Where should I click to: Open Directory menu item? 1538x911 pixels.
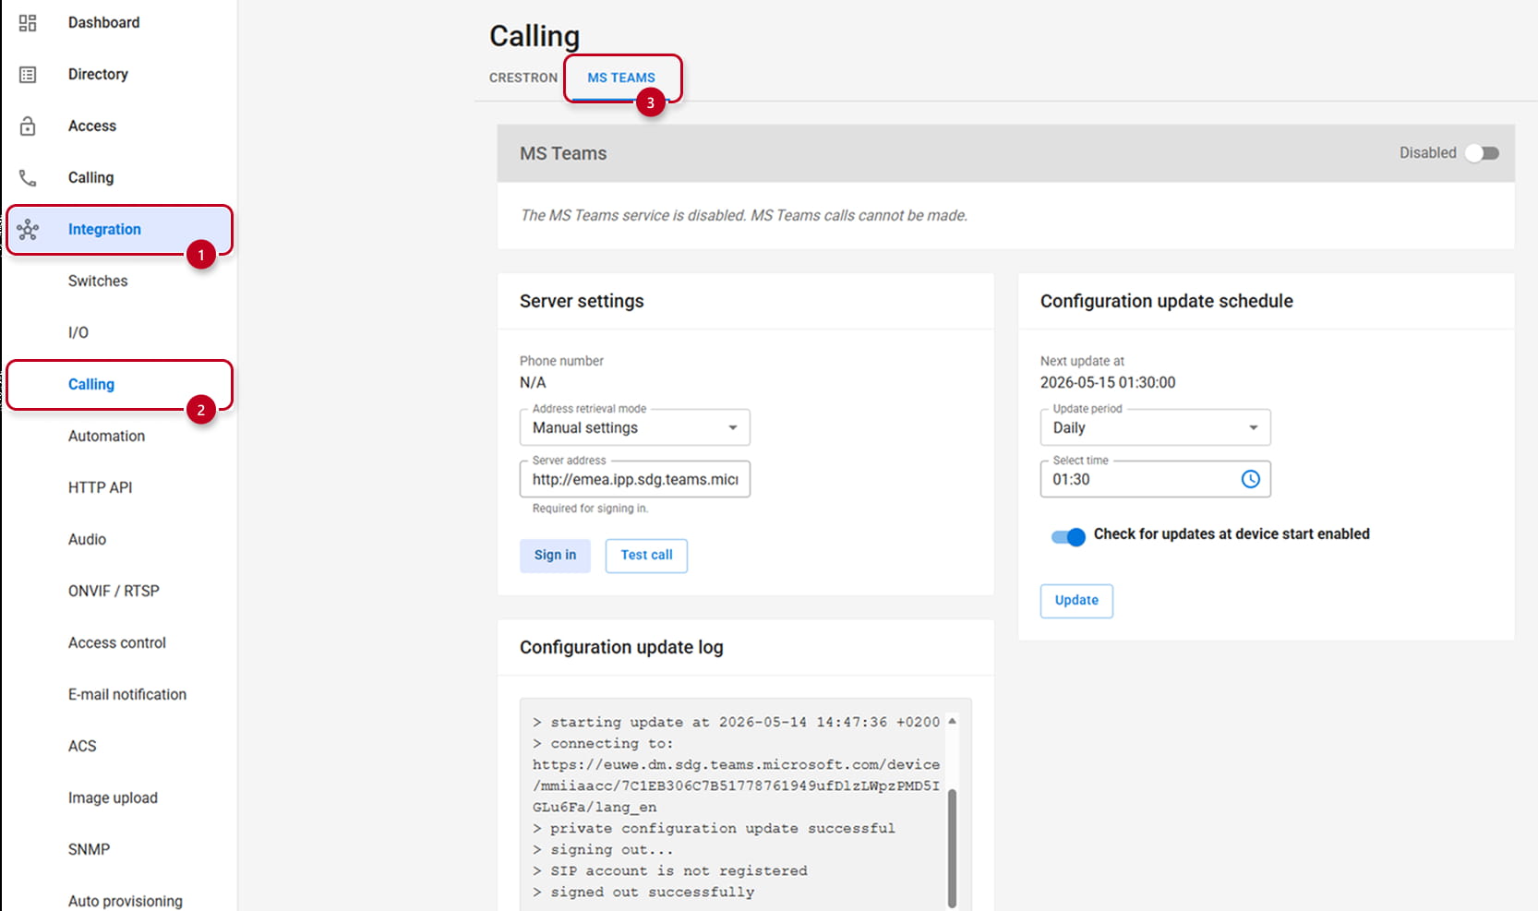point(98,74)
